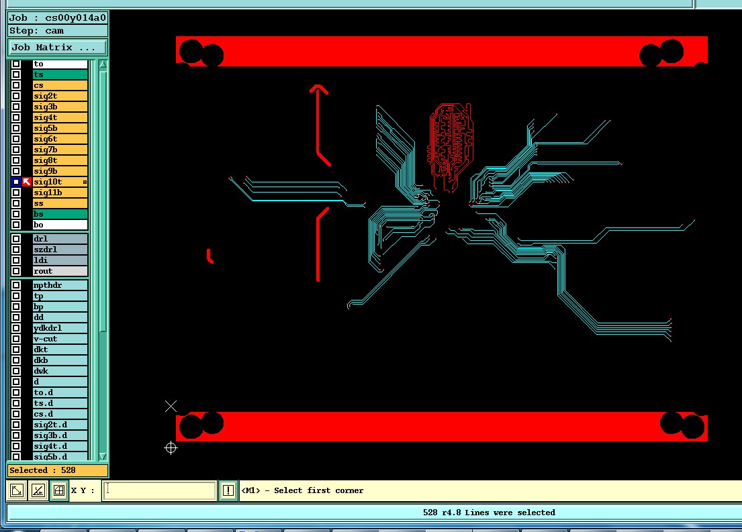
Task: Select the dd layer row
Action: [60, 317]
